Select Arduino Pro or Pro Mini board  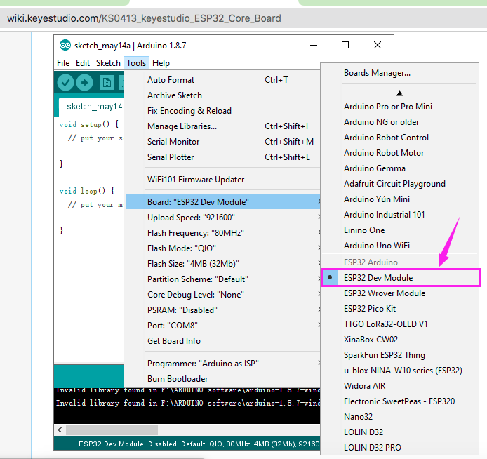point(401,107)
